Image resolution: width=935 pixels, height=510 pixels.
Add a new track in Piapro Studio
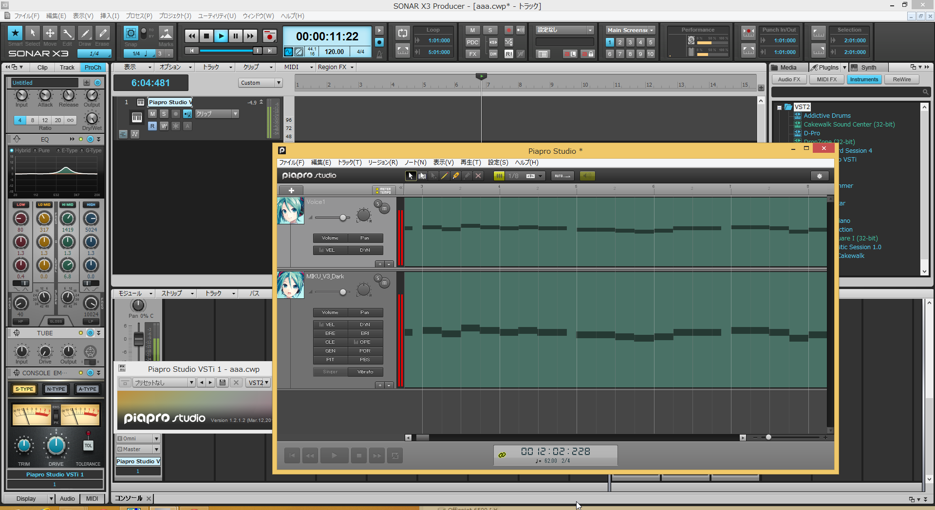(x=291, y=190)
